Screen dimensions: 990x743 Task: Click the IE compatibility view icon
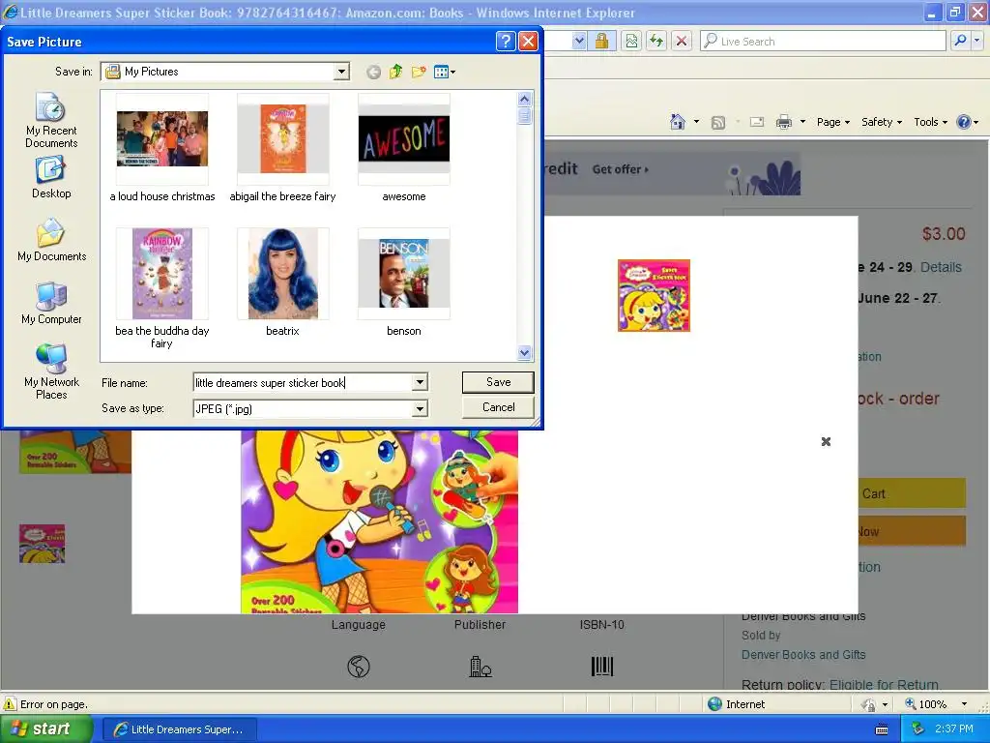pyautogui.click(x=630, y=41)
